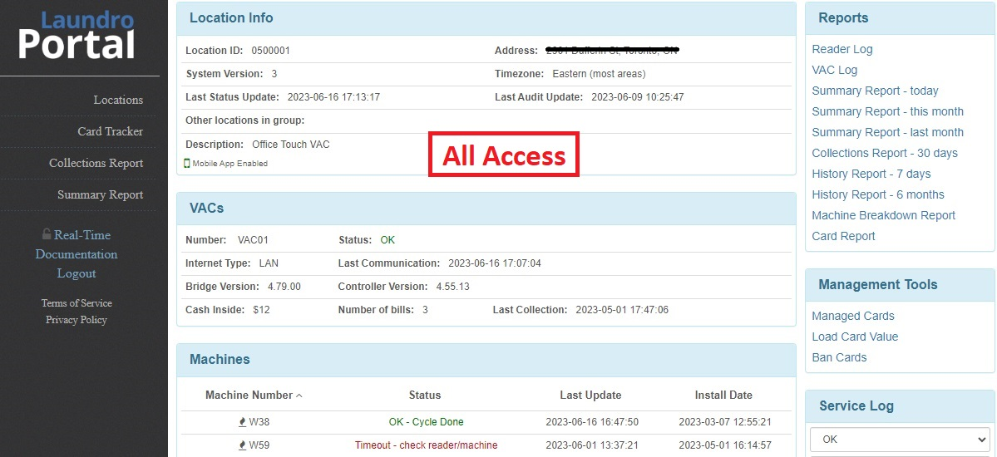Go to Card Tracker in sidebar
The image size is (997, 457).
pos(110,131)
